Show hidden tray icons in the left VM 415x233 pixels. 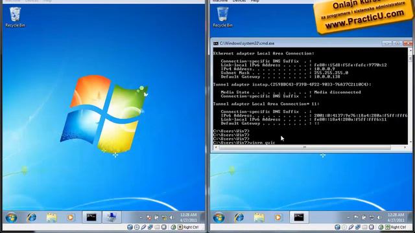click(141, 218)
